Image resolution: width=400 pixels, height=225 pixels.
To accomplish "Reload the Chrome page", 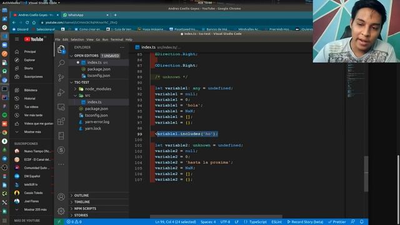I will click(27, 22).
